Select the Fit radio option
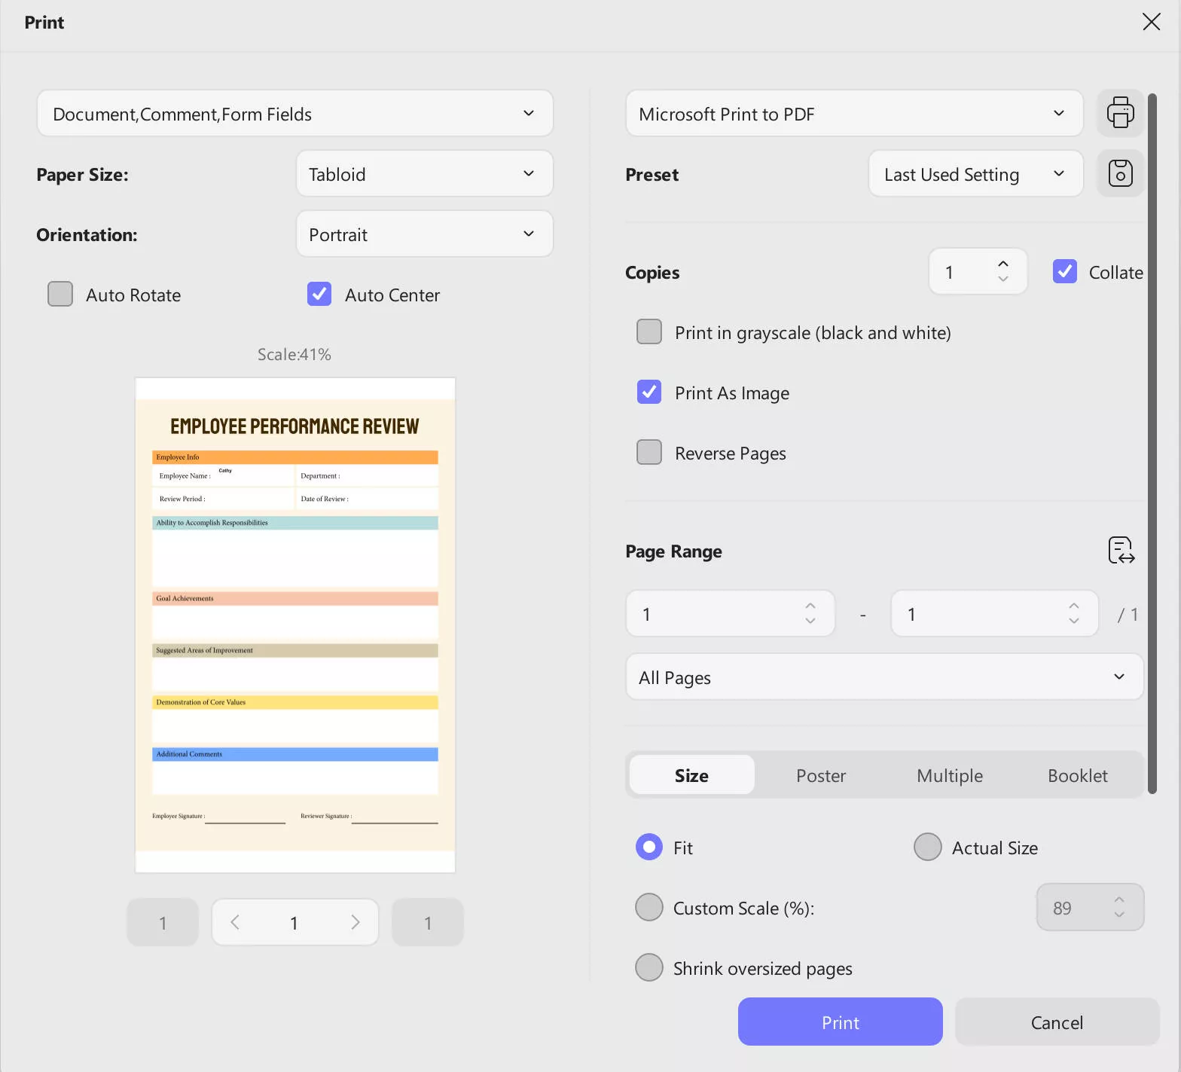Viewport: 1181px width, 1072px height. pyautogui.click(x=649, y=847)
